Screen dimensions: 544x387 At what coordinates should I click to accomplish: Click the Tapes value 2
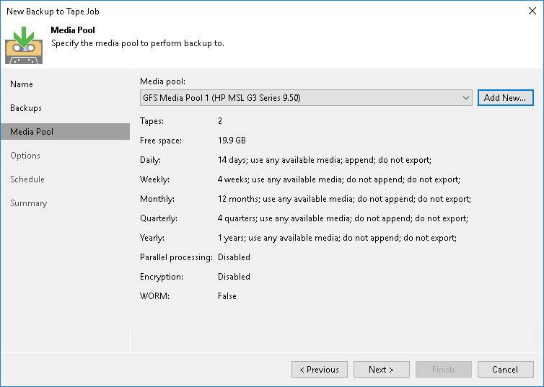point(220,121)
